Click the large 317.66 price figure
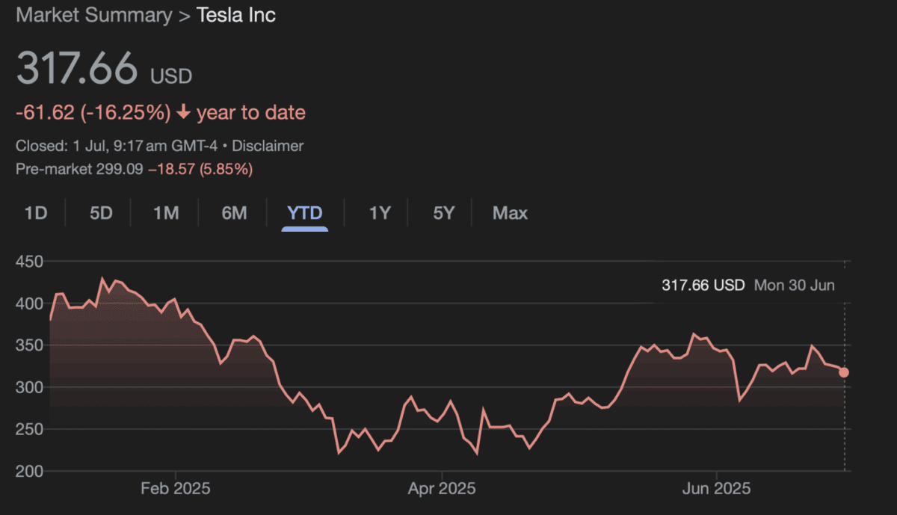The width and height of the screenshot is (897, 515). [x=78, y=69]
